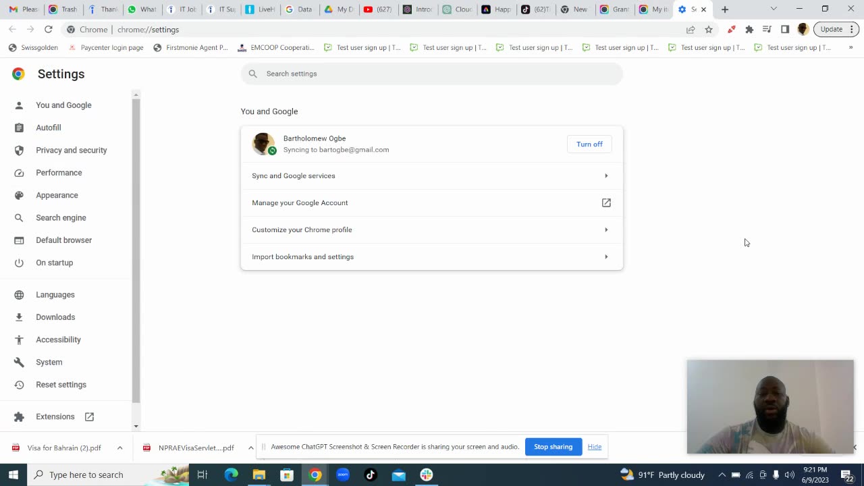Open the You and Google settings section
This screenshot has width=864, height=486.
(x=63, y=105)
